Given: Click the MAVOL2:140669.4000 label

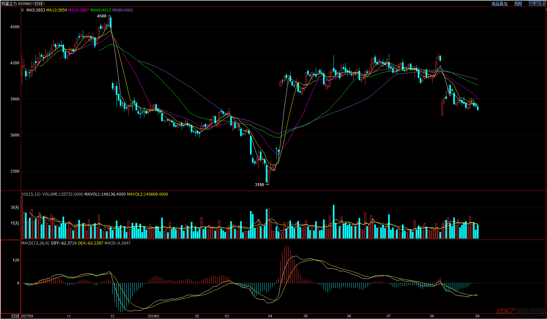Looking at the screenshot, I should click(147, 194).
